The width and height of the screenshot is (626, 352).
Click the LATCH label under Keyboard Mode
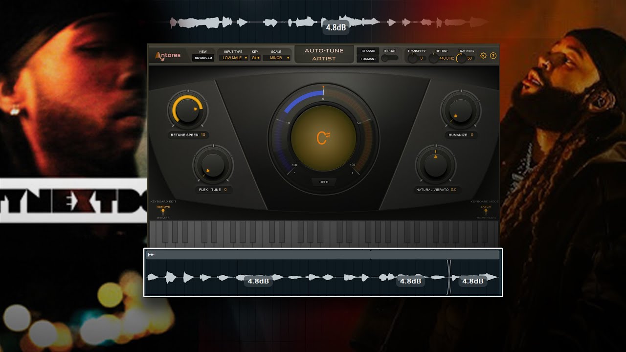pos(486,207)
